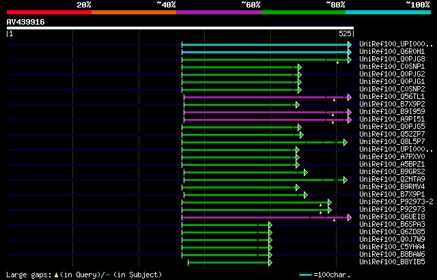Screen dimensions: 437x280
Task: Select the UniRef100_Q6ZD85 label
Action: click(x=392, y=232)
